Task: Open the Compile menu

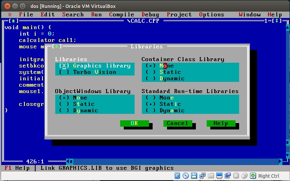Action: 121,14
